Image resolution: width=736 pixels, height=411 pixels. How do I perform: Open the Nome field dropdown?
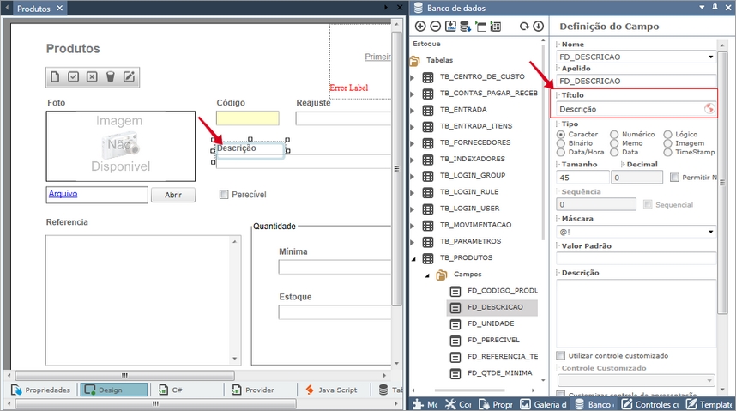pos(710,57)
